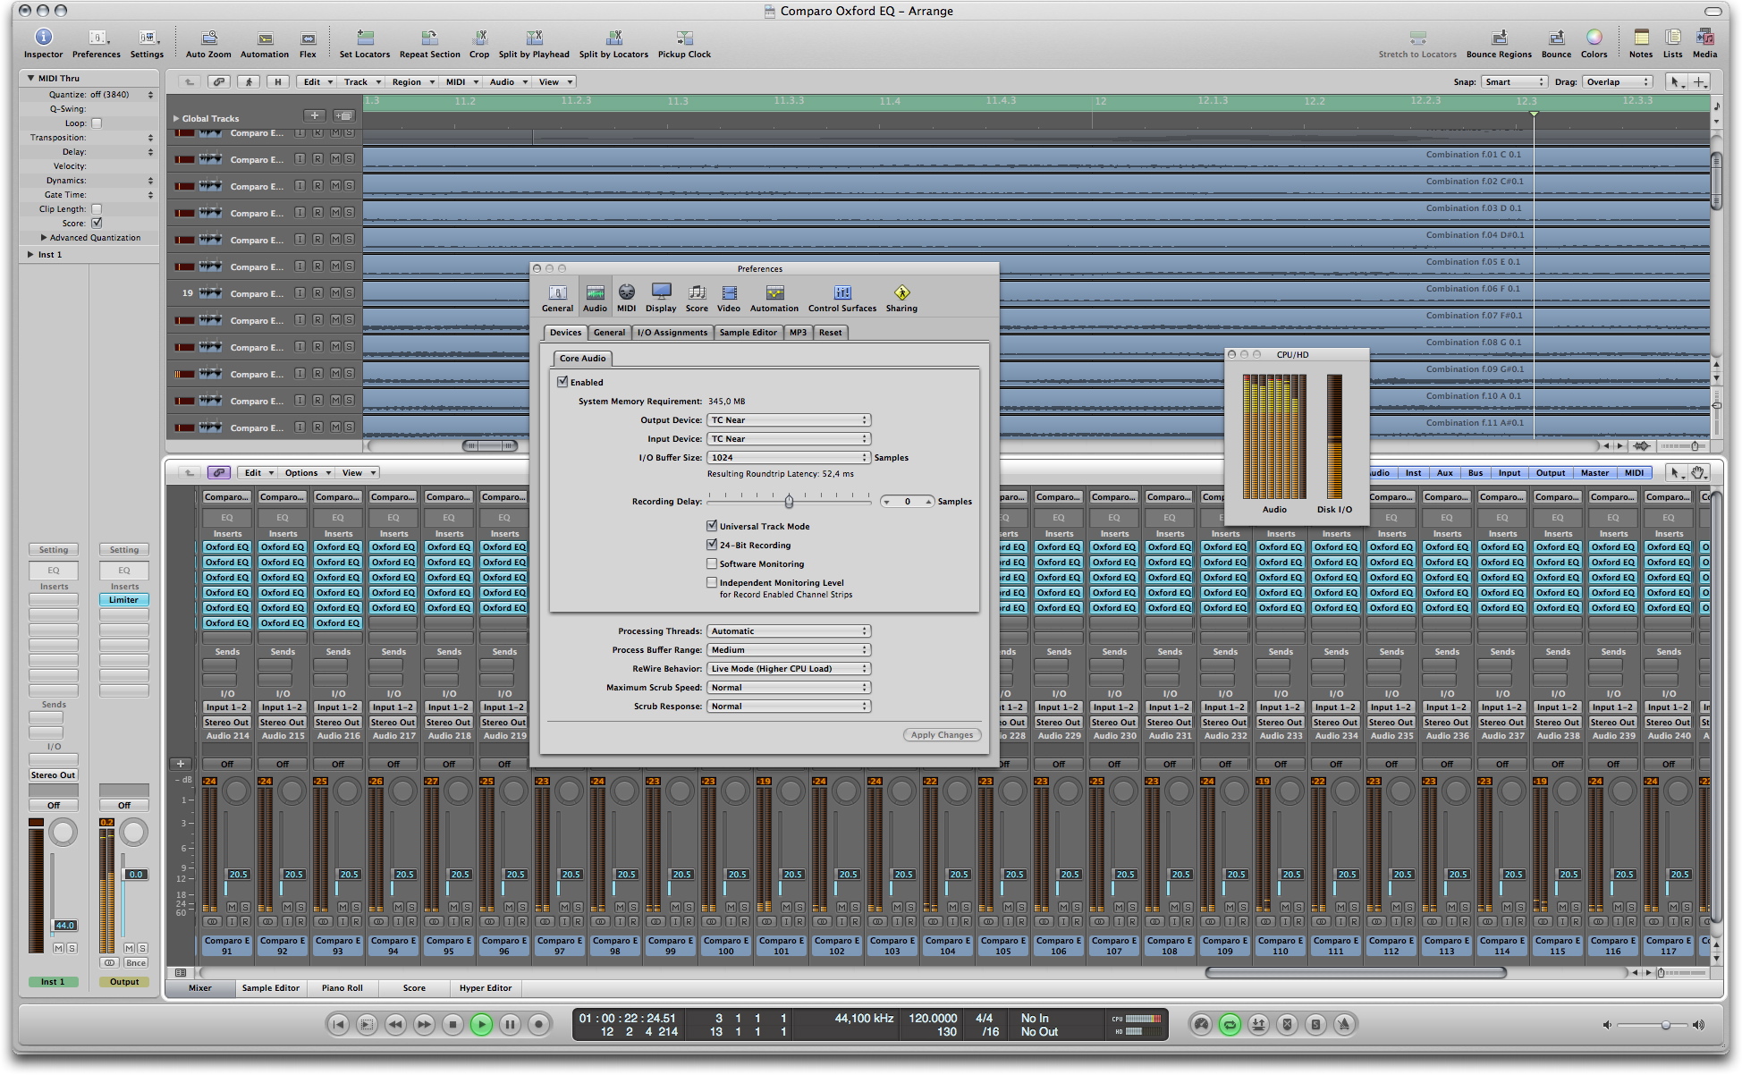Start playback with the Play button
Image resolution: width=1742 pixels, height=1075 pixels.
[481, 1025]
